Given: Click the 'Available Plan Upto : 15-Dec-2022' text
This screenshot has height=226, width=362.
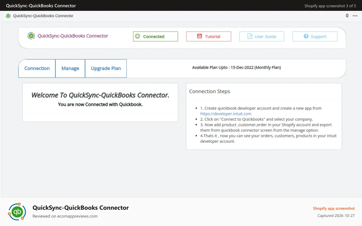Looking at the screenshot, I should [x=237, y=67].
